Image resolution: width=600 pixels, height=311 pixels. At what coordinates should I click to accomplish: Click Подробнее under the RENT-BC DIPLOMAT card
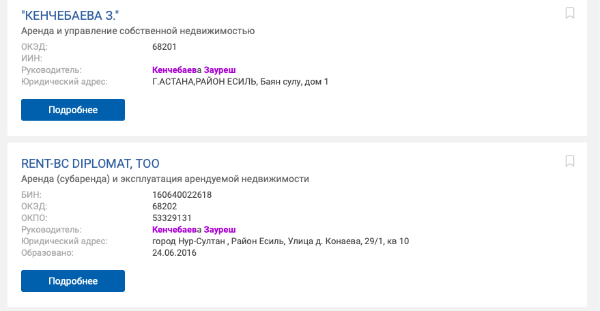(x=73, y=281)
